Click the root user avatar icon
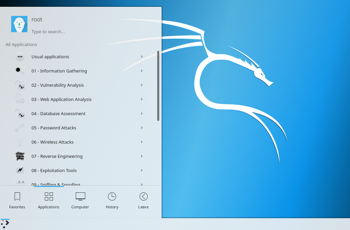The image size is (350, 230). 19,24
